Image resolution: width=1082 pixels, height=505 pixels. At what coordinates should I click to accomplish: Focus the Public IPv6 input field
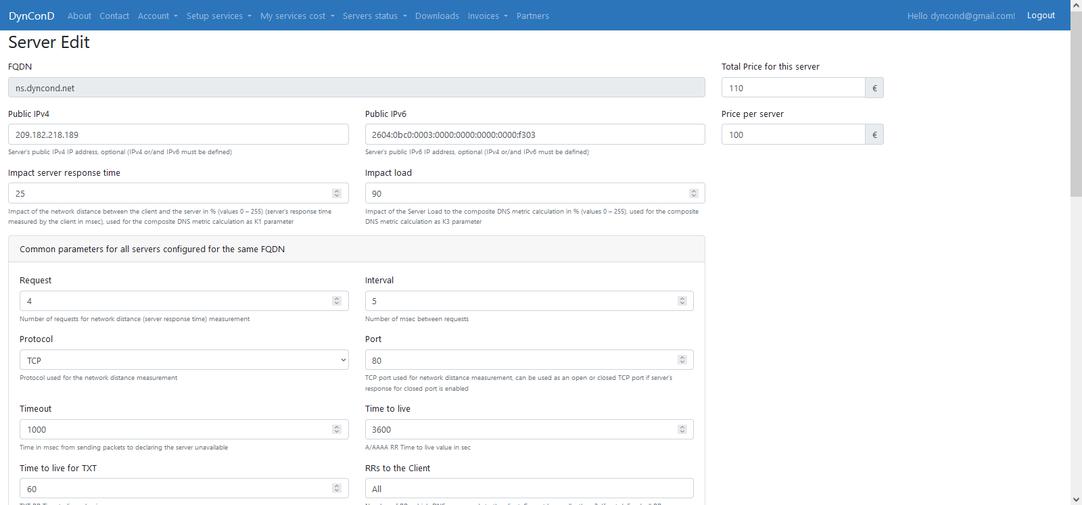click(535, 135)
